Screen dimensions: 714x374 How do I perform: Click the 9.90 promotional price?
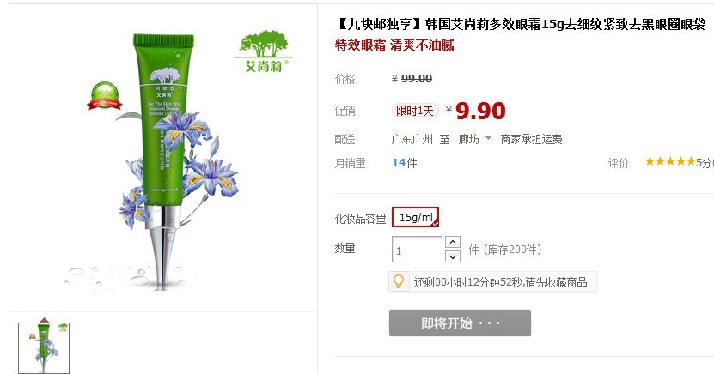[x=480, y=111]
